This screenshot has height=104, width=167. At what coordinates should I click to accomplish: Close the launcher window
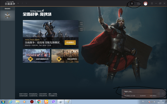click(x=164, y=3)
